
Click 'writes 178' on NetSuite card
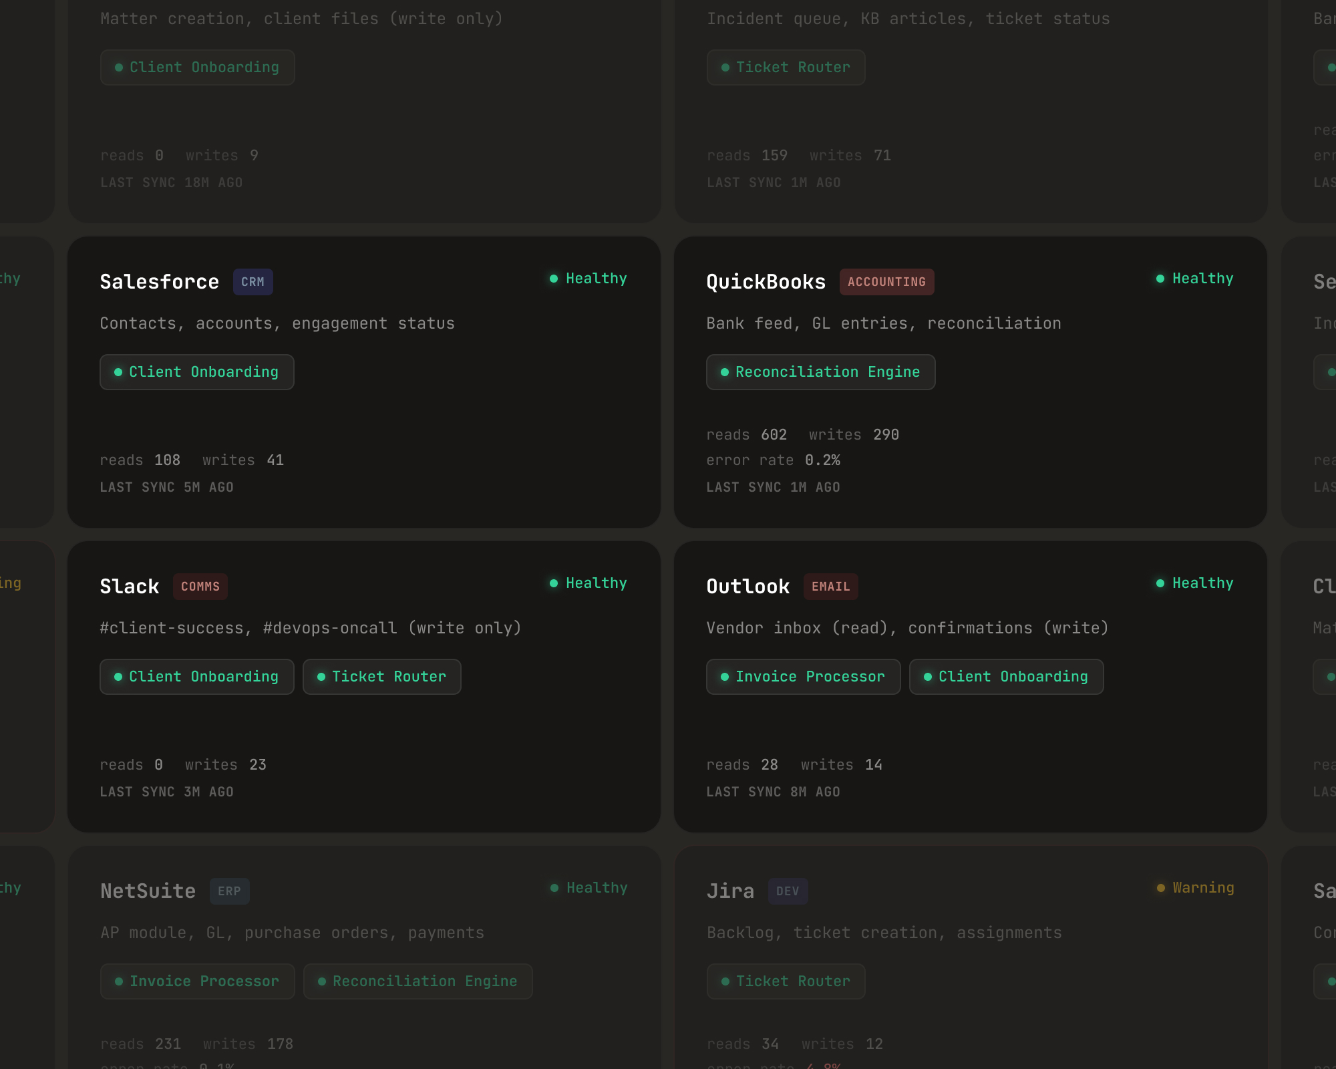click(x=248, y=1044)
